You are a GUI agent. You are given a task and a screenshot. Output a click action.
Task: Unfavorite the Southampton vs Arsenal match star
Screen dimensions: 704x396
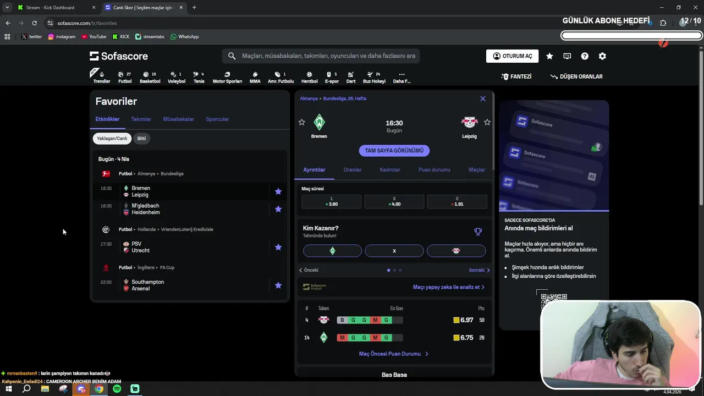tap(278, 285)
